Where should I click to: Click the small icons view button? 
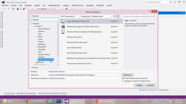115,16
